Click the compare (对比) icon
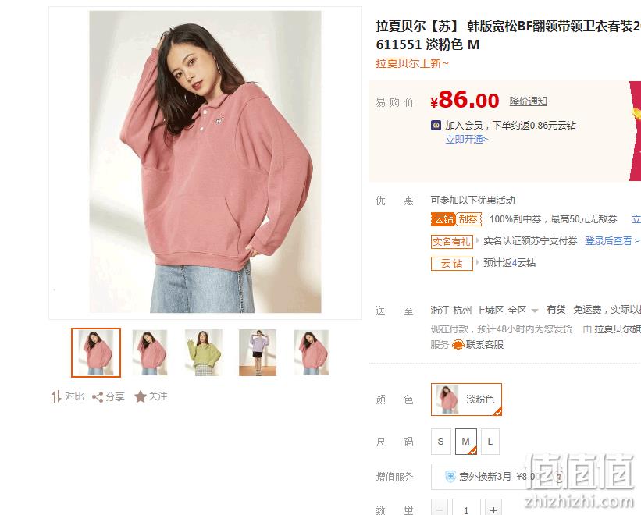Image resolution: width=641 pixels, height=515 pixels. [x=56, y=396]
